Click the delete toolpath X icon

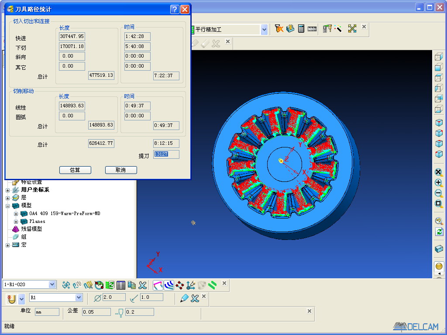143,284
